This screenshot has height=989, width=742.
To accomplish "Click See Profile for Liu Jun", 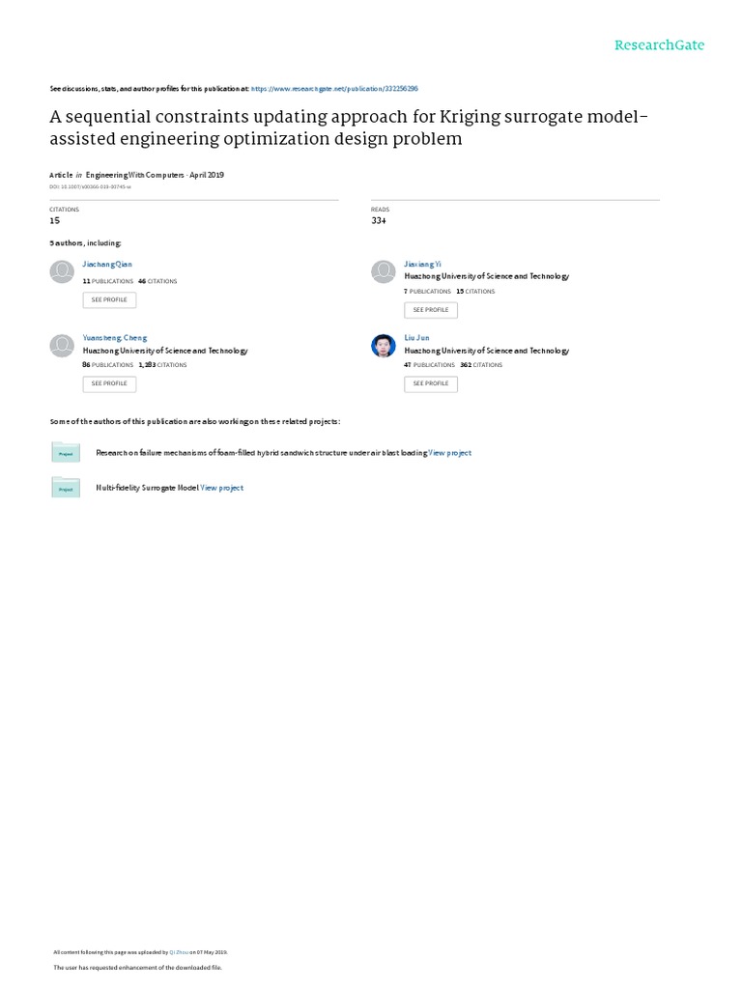I will pyautogui.click(x=431, y=383).
